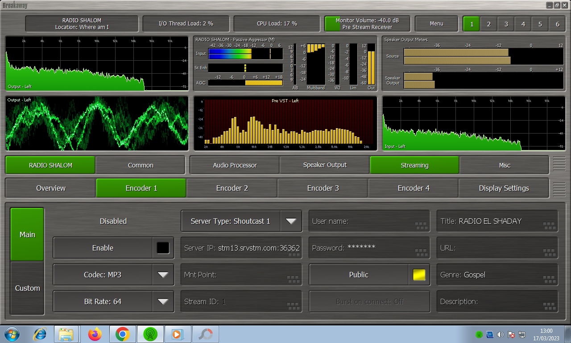The width and height of the screenshot is (571, 343).
Task: Click the Title: RADIO EL SHADAY field
Action: pyautogui.click(x=497, y=221)
